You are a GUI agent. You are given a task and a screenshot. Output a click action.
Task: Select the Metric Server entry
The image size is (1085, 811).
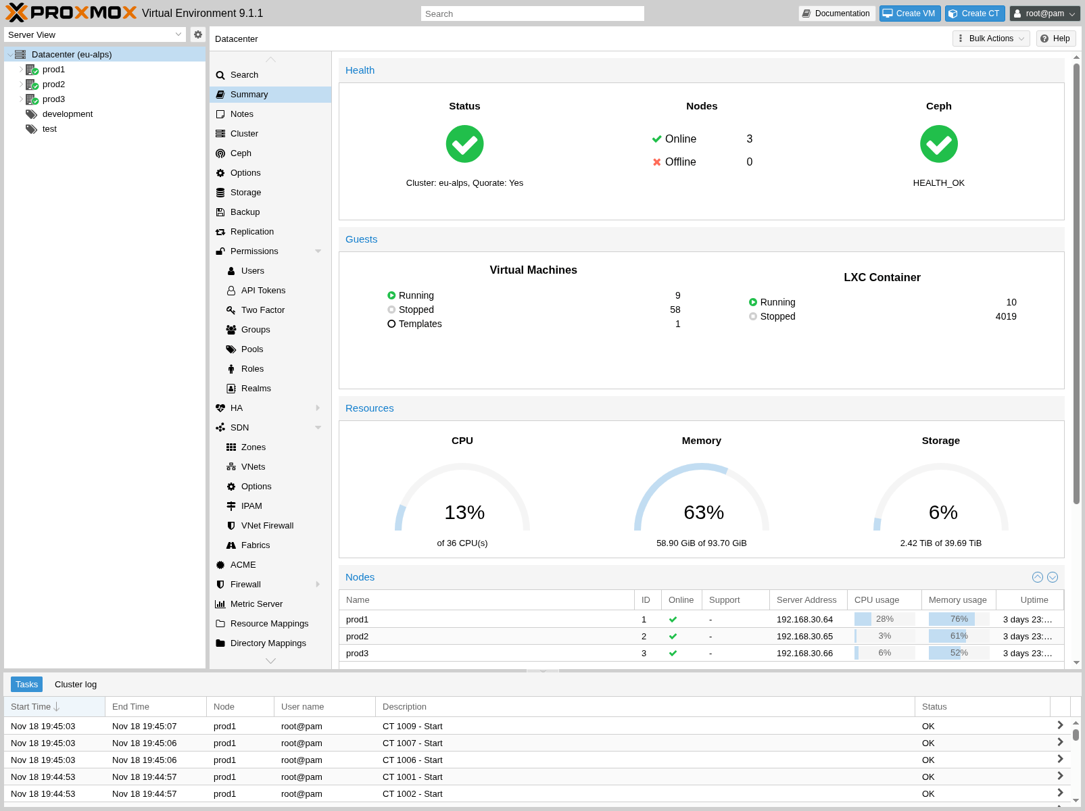pyautogui.click(x=256, y=604)
